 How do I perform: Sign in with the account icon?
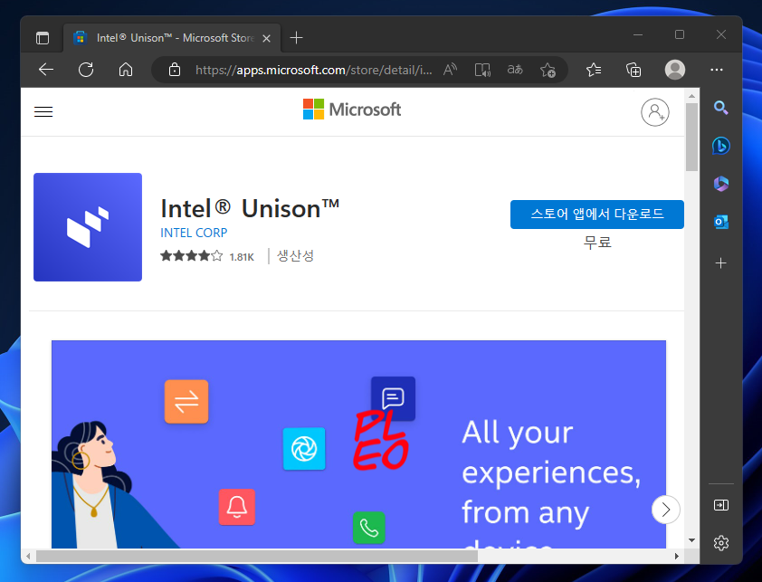click(x=655, y=112)
